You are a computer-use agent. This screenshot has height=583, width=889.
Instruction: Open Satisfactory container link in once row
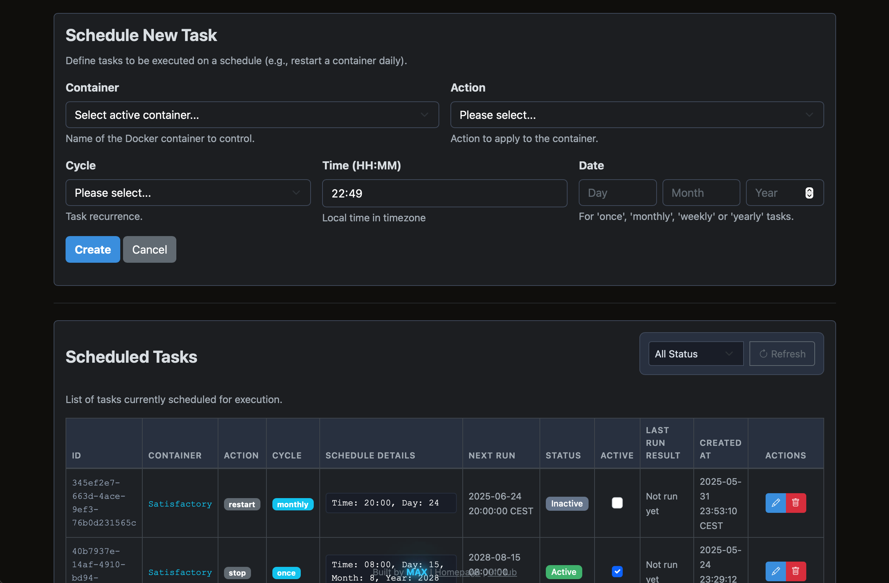click(180, 572)
